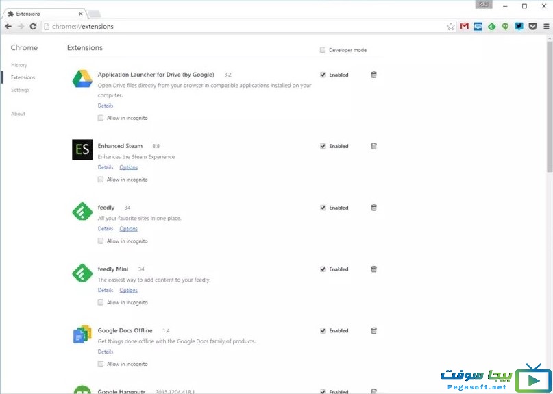Image resolution: width=553 pixels, height=394 pixels.
Task: Uncheck Enabled for the feedly extension
Action: coord(323,208)
